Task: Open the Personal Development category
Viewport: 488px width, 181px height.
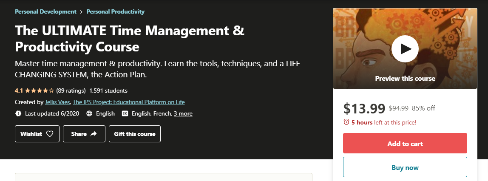Action: tap(45, 11)
